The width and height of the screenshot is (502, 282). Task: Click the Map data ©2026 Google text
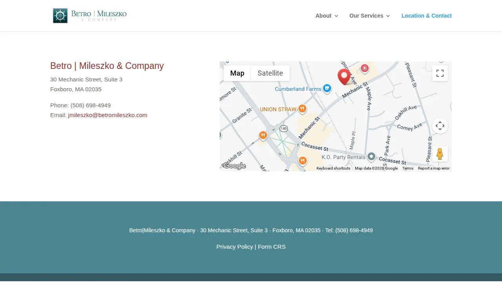[x=376, y=168]
